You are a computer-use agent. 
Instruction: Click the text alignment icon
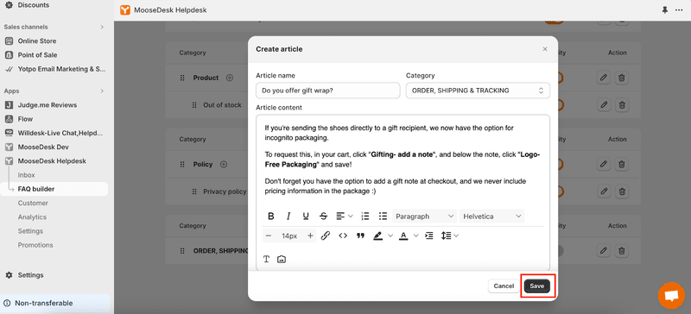(x=340, y=217)
